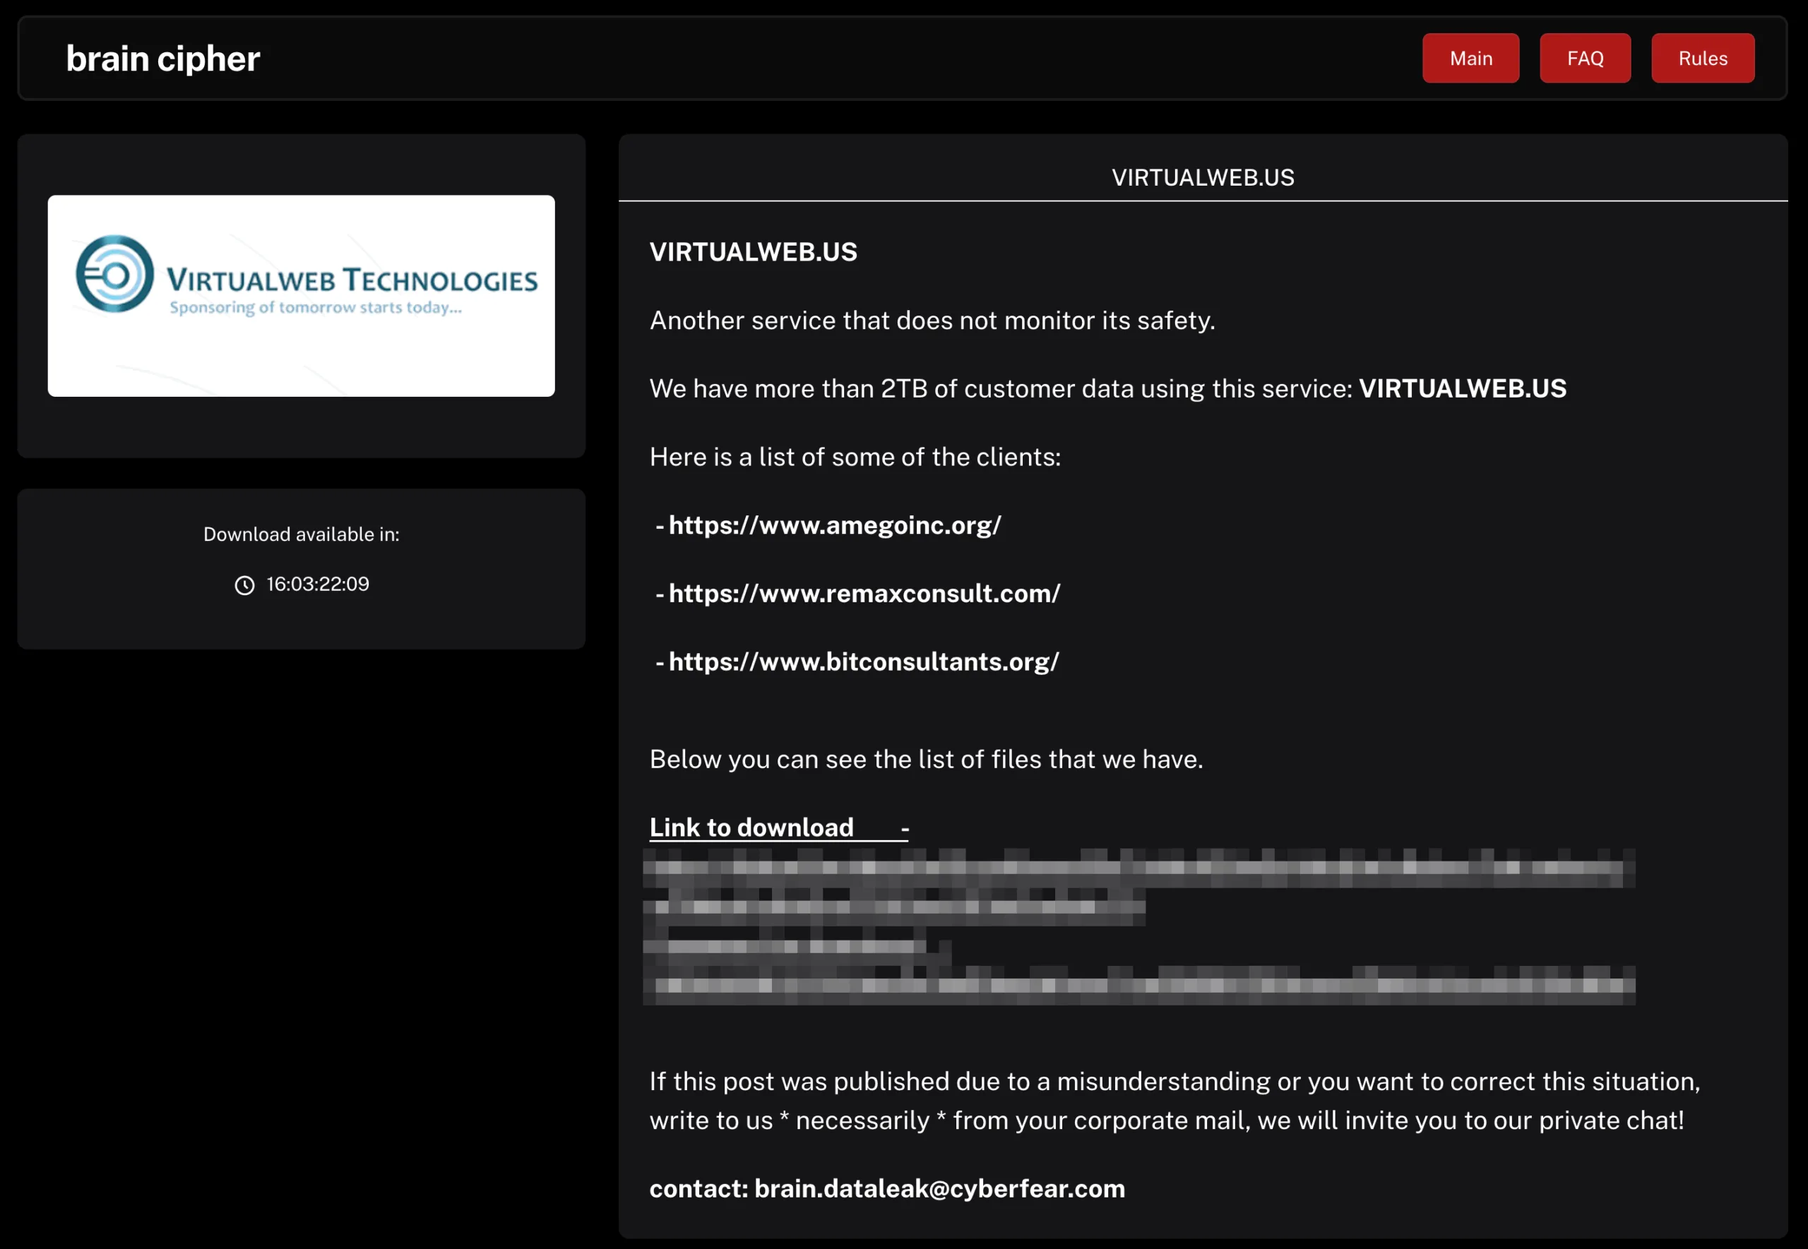Click the VIRTUALWEB.US post title header
This screenshot has width=1808, height=1249.
[1202, 177]
